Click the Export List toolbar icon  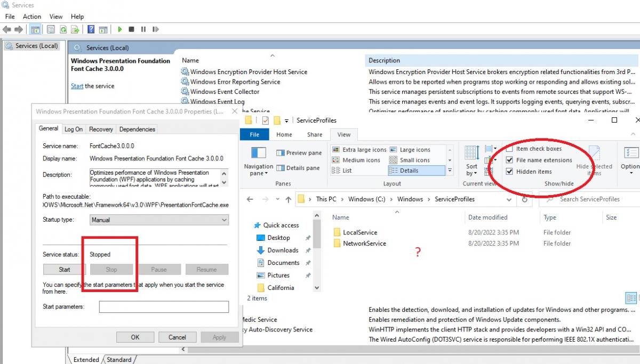(x=75, y=29)
